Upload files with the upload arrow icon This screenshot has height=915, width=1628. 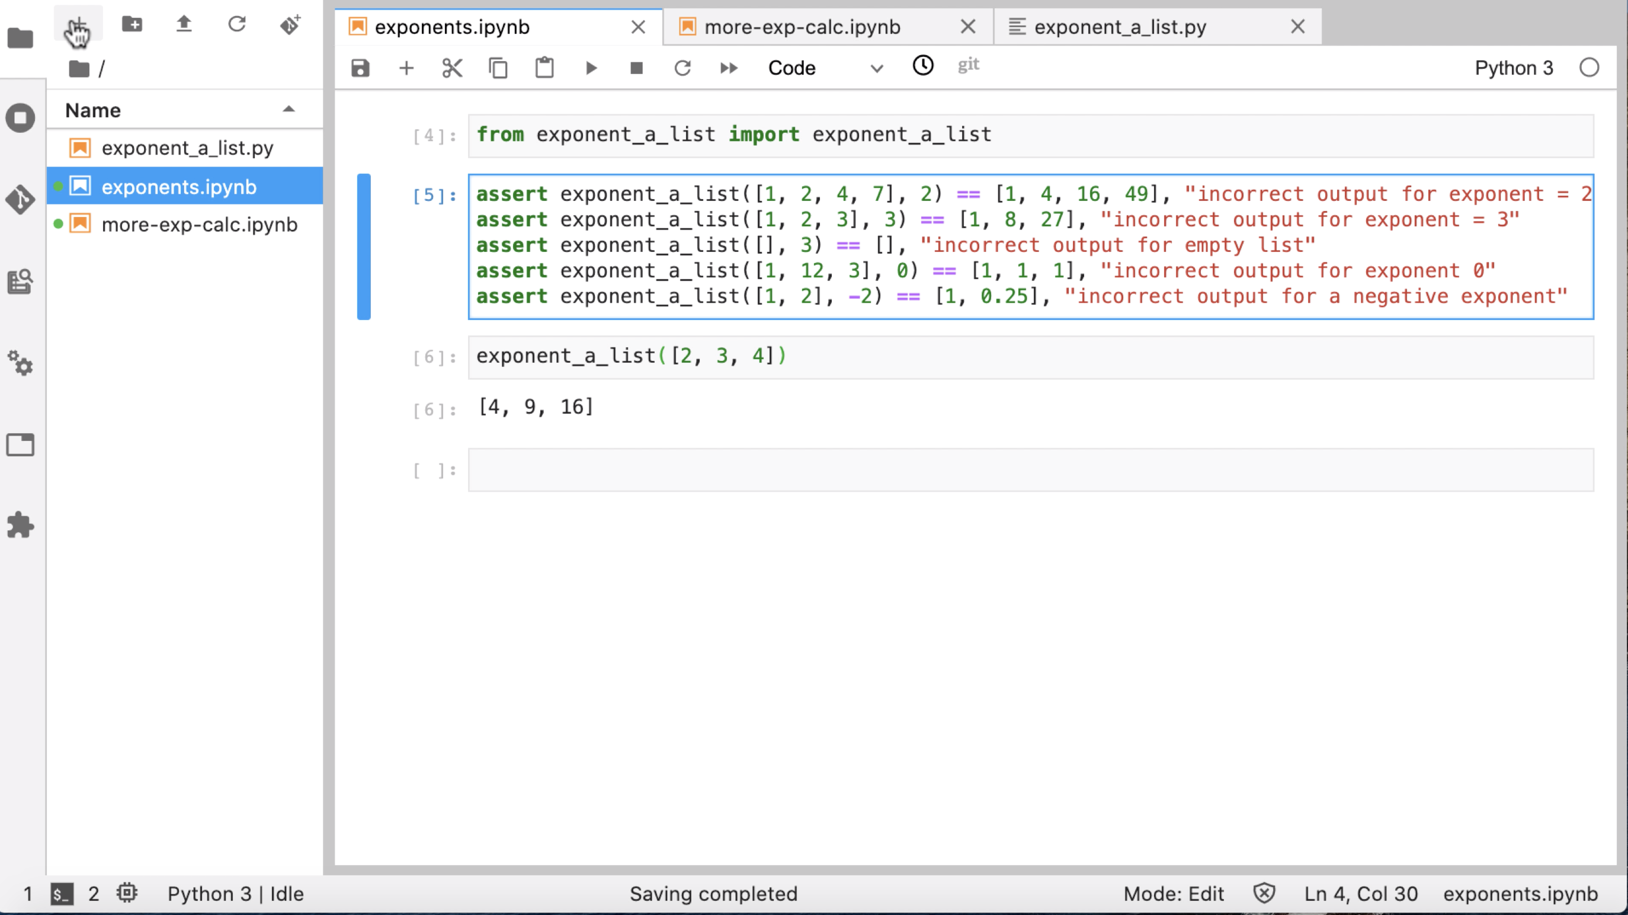184,25
